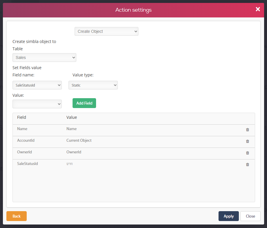Click the OwnerId value cell
The width and height of the screenshot is (267, 228).
pos(74,152)
